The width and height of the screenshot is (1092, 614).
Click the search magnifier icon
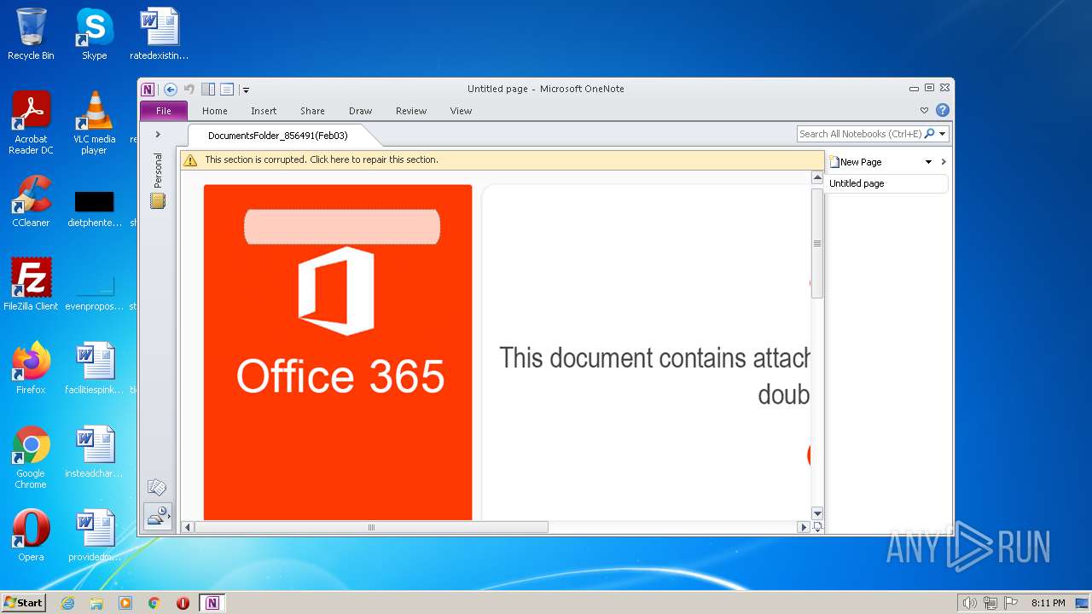[x=930, y=134]
